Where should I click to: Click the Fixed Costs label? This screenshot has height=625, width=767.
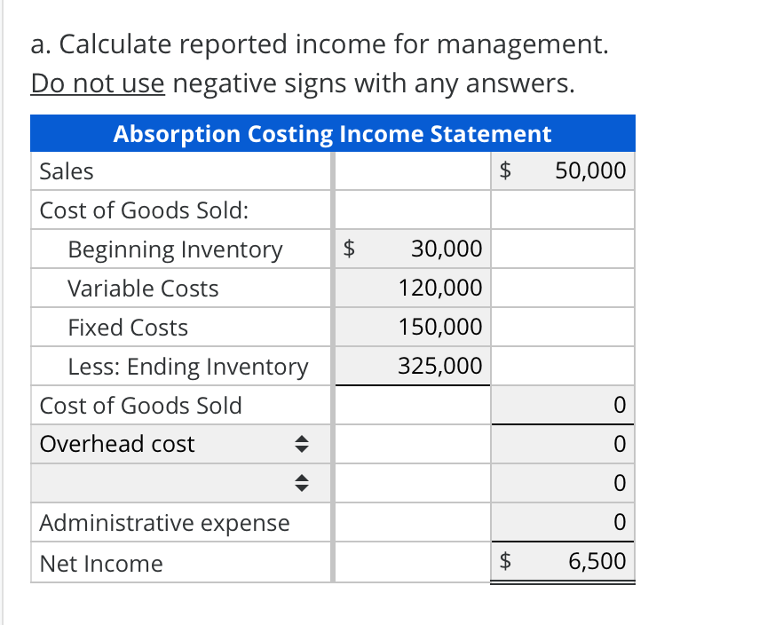(x=128, y=328)
